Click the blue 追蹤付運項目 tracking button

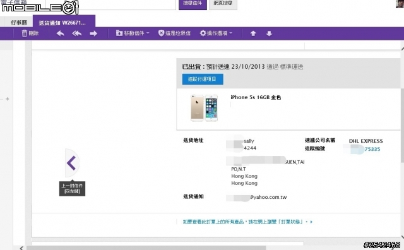coord(203,79)
